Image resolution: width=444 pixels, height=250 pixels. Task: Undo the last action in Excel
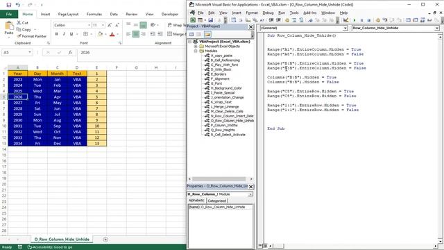click(18, 5)
